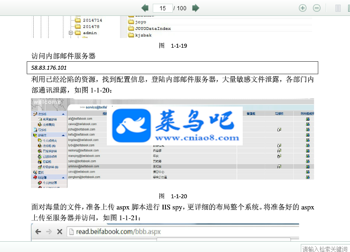
Task: Select the 201478 folder in the tree
Action: pos(87,27)
